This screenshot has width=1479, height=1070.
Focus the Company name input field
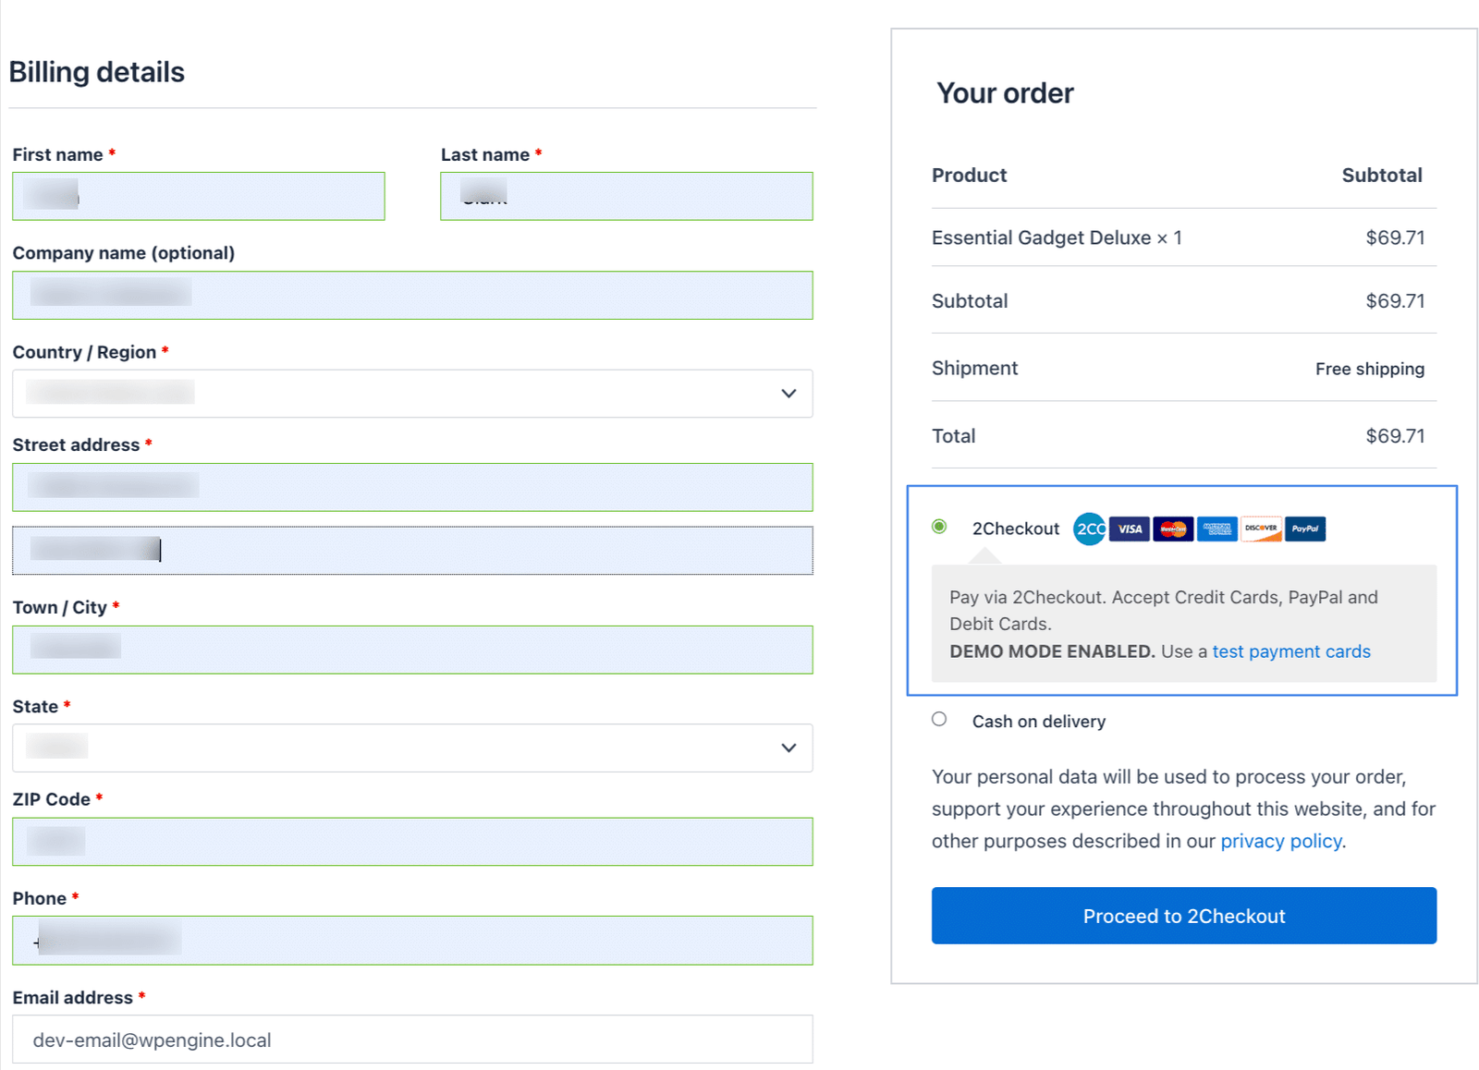[412, 295]
